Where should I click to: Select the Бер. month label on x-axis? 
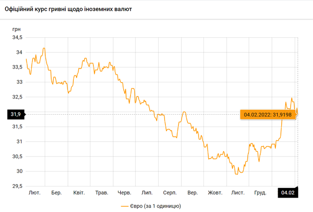[56, 193]
